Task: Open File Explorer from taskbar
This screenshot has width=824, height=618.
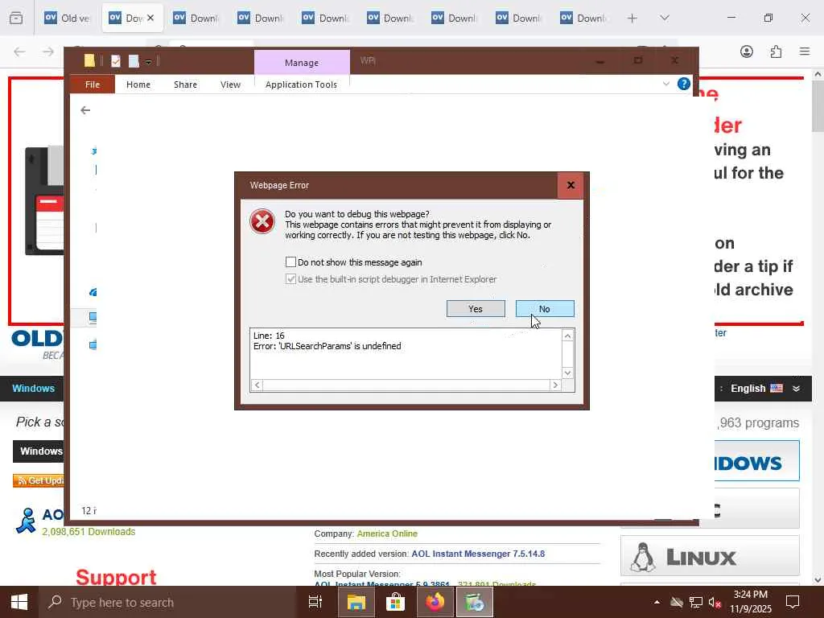Action: (x=356, y=602)
